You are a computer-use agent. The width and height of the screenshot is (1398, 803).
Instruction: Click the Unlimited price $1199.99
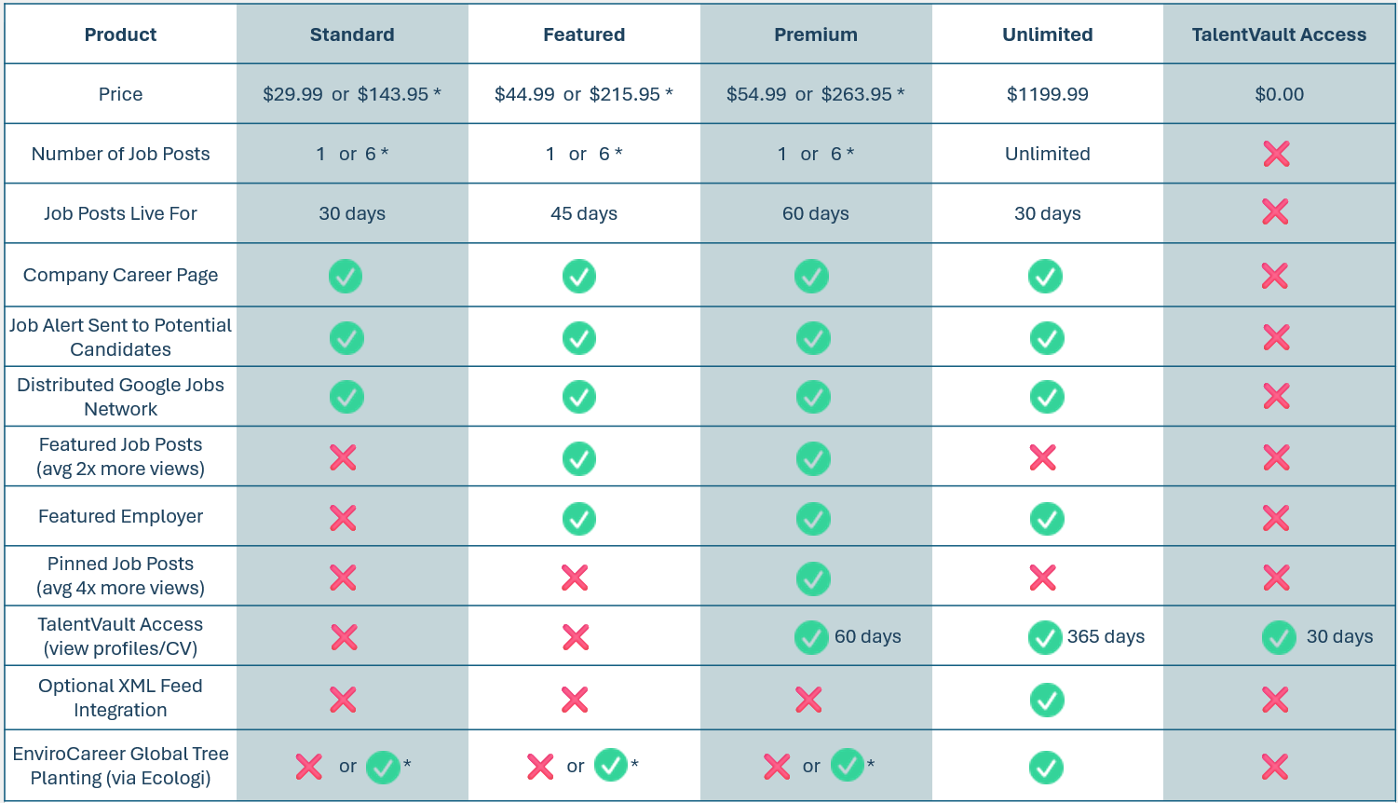[x=1047, y=94]
